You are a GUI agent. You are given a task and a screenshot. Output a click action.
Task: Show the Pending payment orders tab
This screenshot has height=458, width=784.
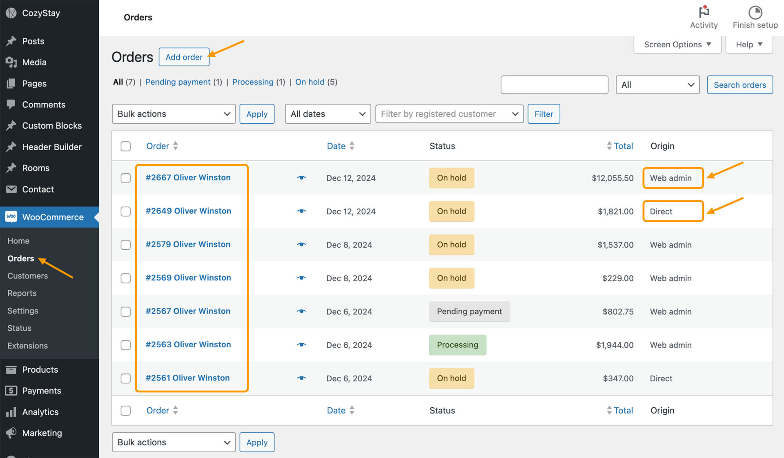pos(178,82)
